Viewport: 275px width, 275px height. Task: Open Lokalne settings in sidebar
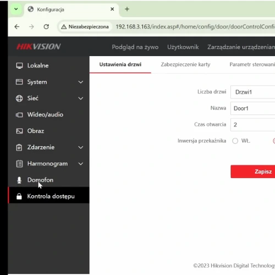pos(49,65)
